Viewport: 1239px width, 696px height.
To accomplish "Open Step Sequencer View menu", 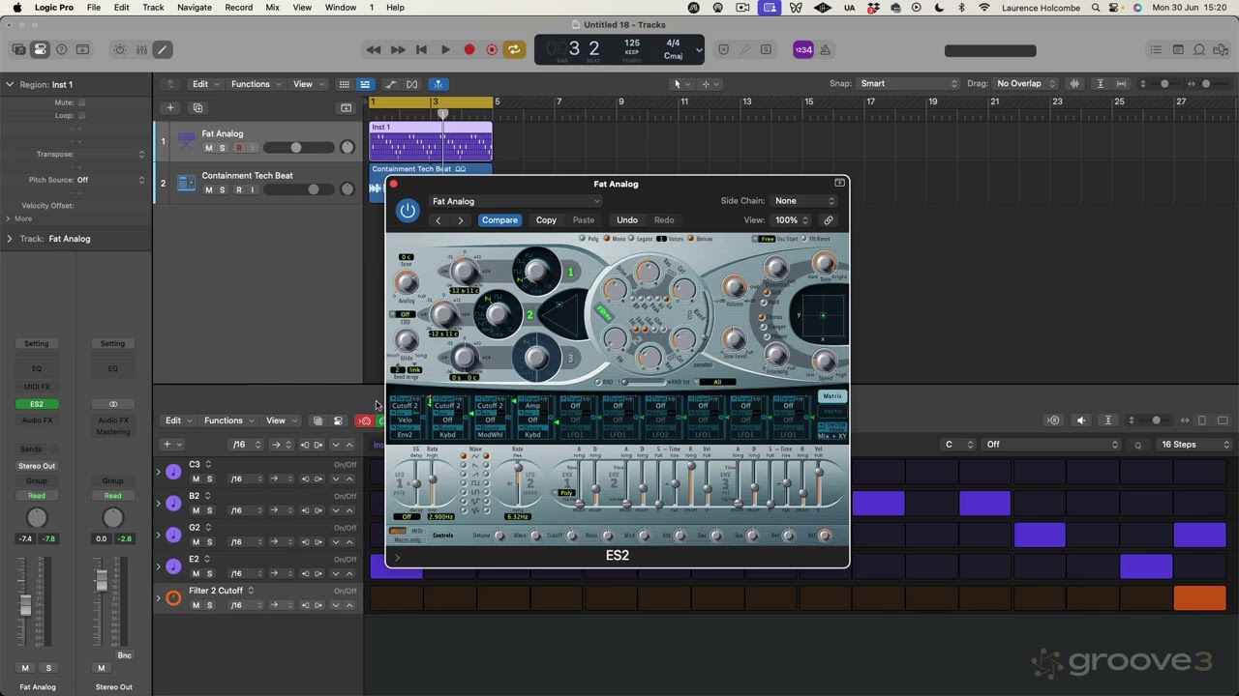I will click(280, 420).
